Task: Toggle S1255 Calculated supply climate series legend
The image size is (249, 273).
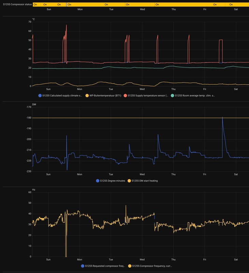Action: 60,96
